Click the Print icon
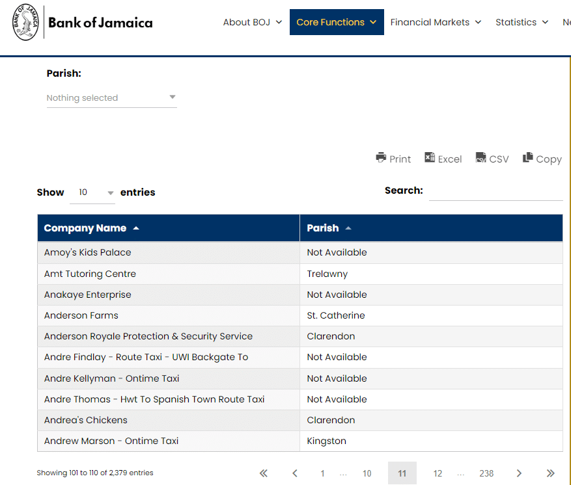Image resolution: width=571 pixels, height=485 pixels. point(381,158)
